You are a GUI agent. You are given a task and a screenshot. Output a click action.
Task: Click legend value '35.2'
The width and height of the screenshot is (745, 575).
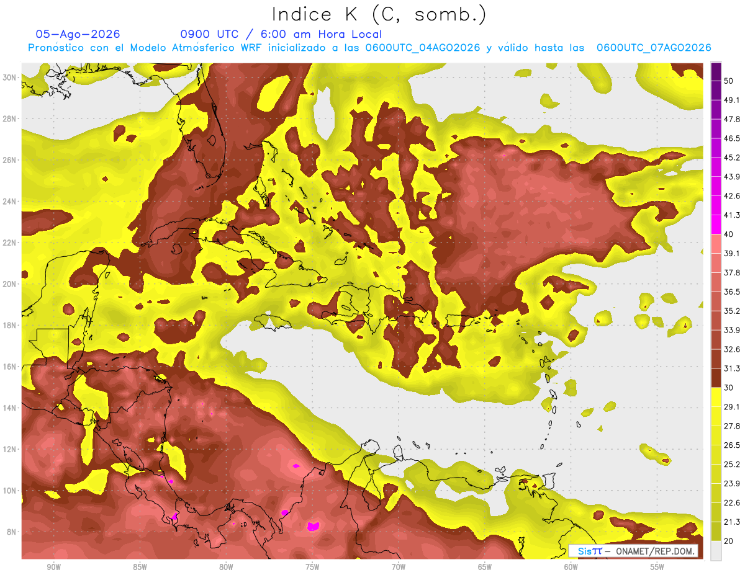coord(732,311)
